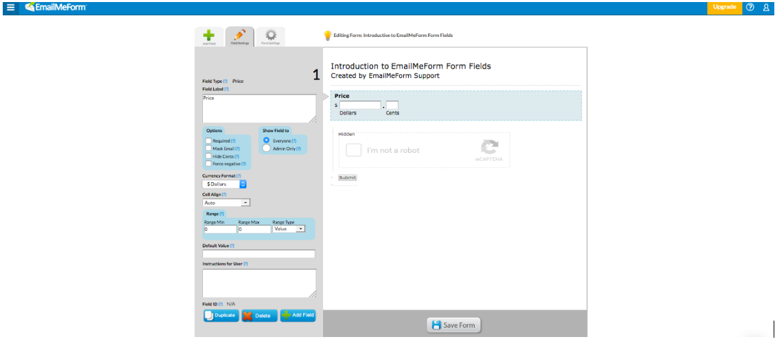Image resolution: width=775 pixels, height=348 pixels.
Task: Enable the Force negative checkbox
Action: (x=208, y=164)
